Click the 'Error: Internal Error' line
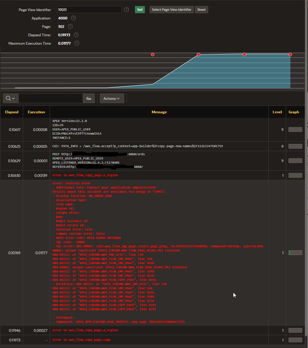This screenshot has width=308, height=348. click(x=71, y=183)
